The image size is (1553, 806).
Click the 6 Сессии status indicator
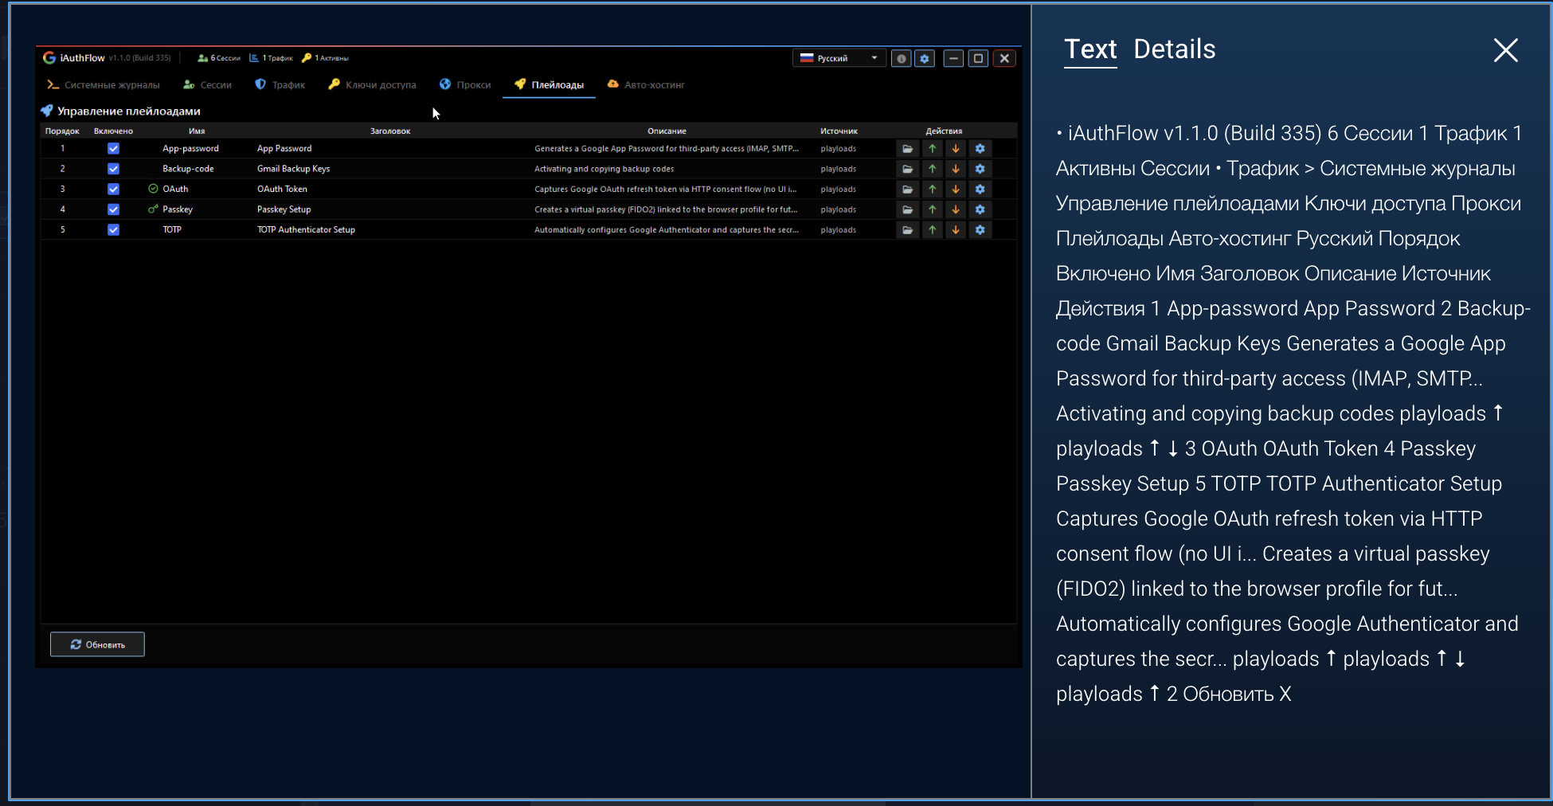219,58
